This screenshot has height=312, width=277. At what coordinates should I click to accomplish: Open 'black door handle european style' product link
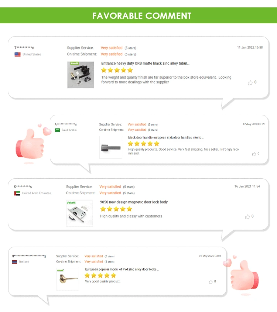[x=166, y=137]
